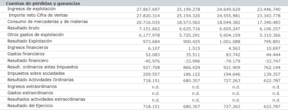Viewport: 288px width, 110px height.
Task: Select the 'Cuentas de pérdidas y ganancias' header
Action: point(43,4)
